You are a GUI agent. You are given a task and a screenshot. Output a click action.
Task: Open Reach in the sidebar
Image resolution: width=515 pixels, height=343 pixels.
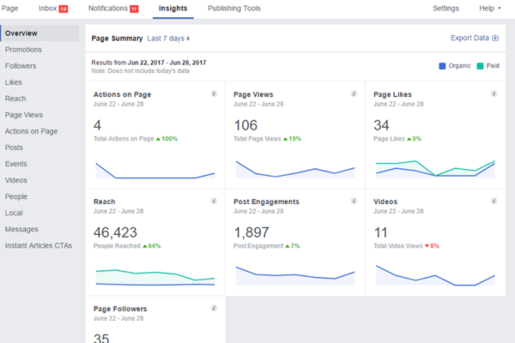(15, 99)
